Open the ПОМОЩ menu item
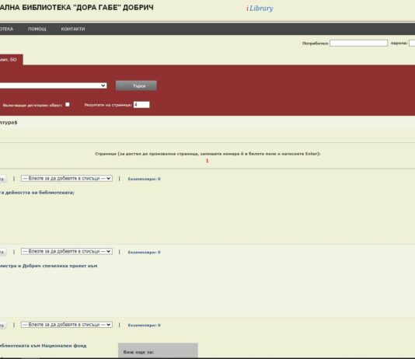This screenshot has width=415, height=359. point(37,29)
